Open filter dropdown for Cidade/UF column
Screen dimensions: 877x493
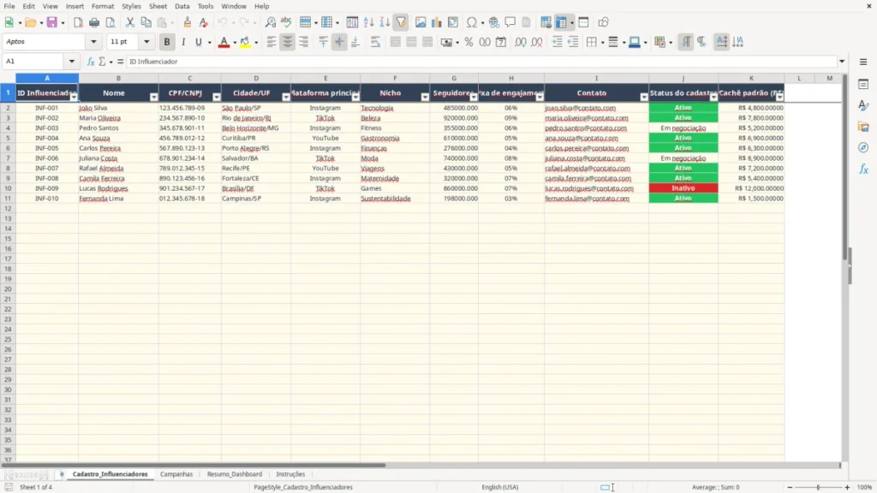(x=286, y=98)
